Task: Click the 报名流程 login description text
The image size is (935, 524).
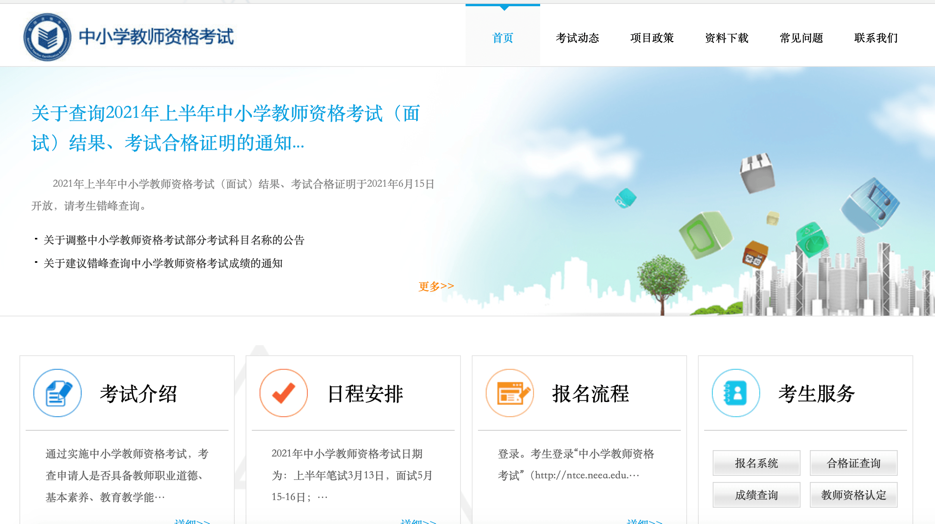Action: point(576,465)
